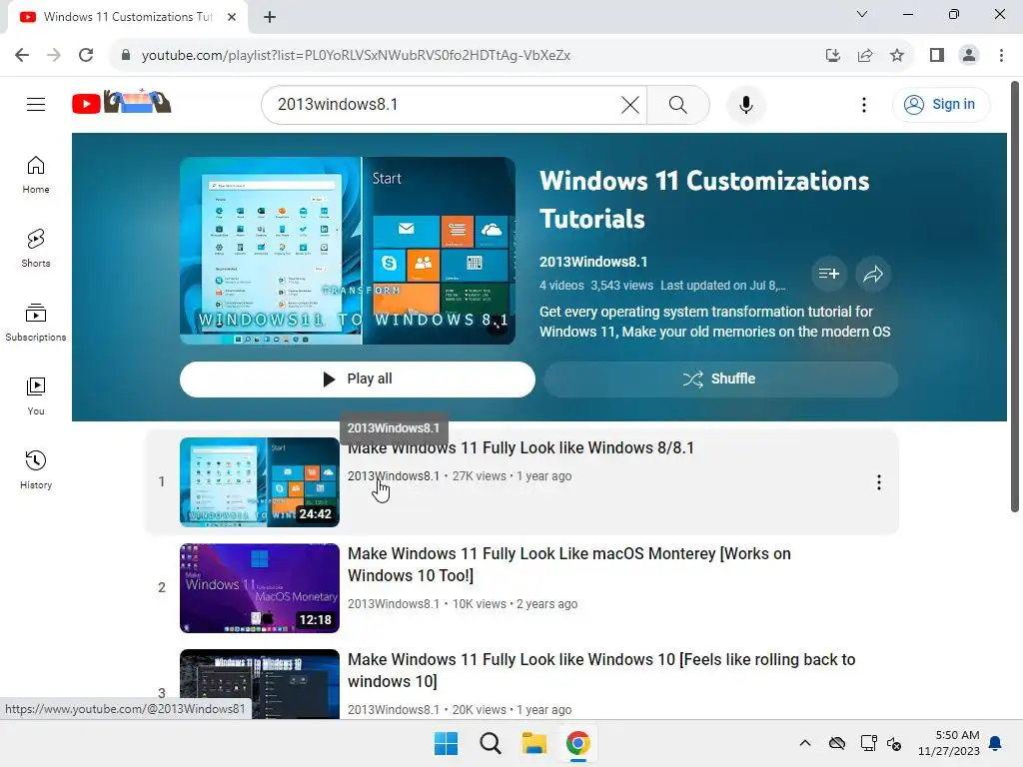Viewport: 1023px width, 767px height.
Task: Open YouTube settings three-dot menu
Action: point(864,104)
